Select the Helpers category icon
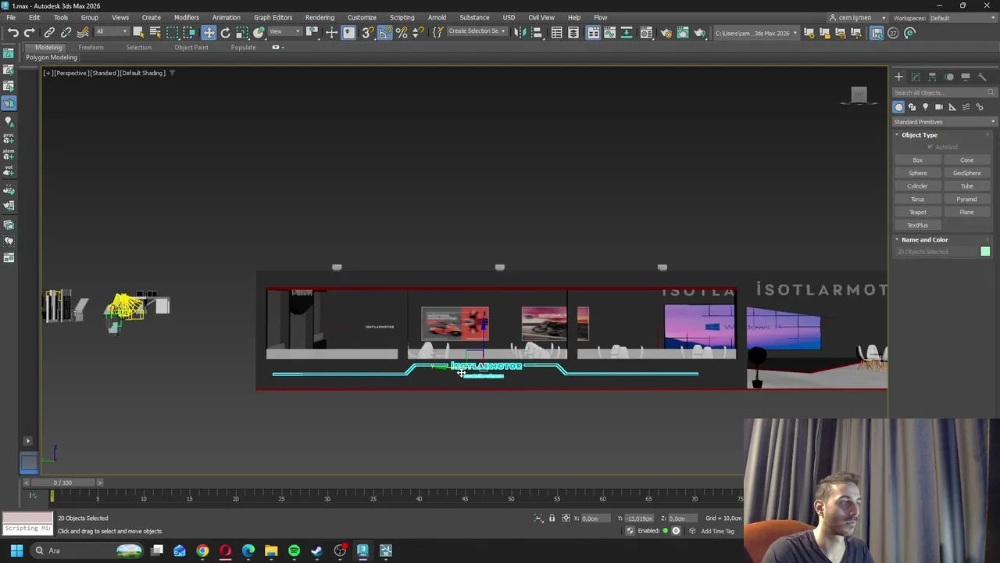The height and width of the screenshot is (563, 1000). pyautogui.click(x=952, y=107)
